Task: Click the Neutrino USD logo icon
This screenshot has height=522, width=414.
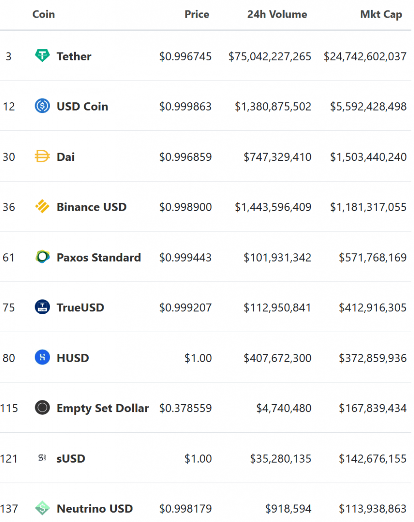Action: (x=42, y=509)
